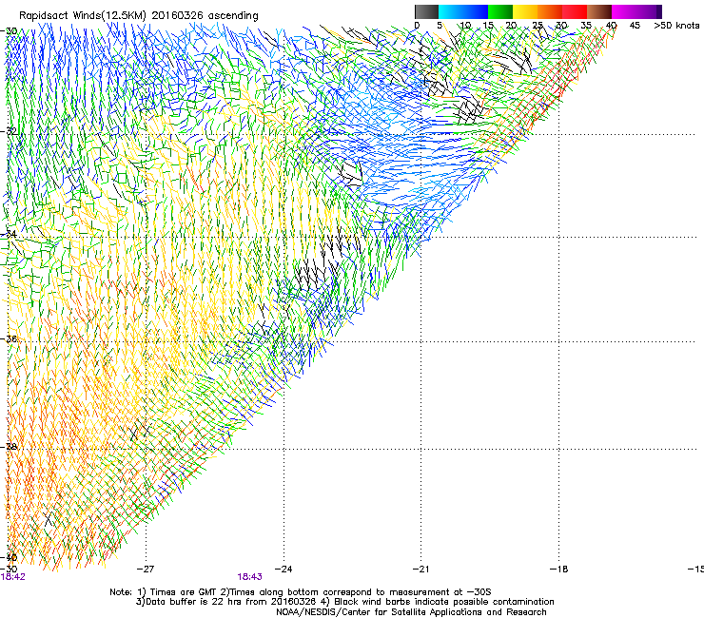Image resolution: width=704 pixels, height=618 pixels.
Task: Click the gray 0-5 knots legend swatch
Action: (426, 11)
